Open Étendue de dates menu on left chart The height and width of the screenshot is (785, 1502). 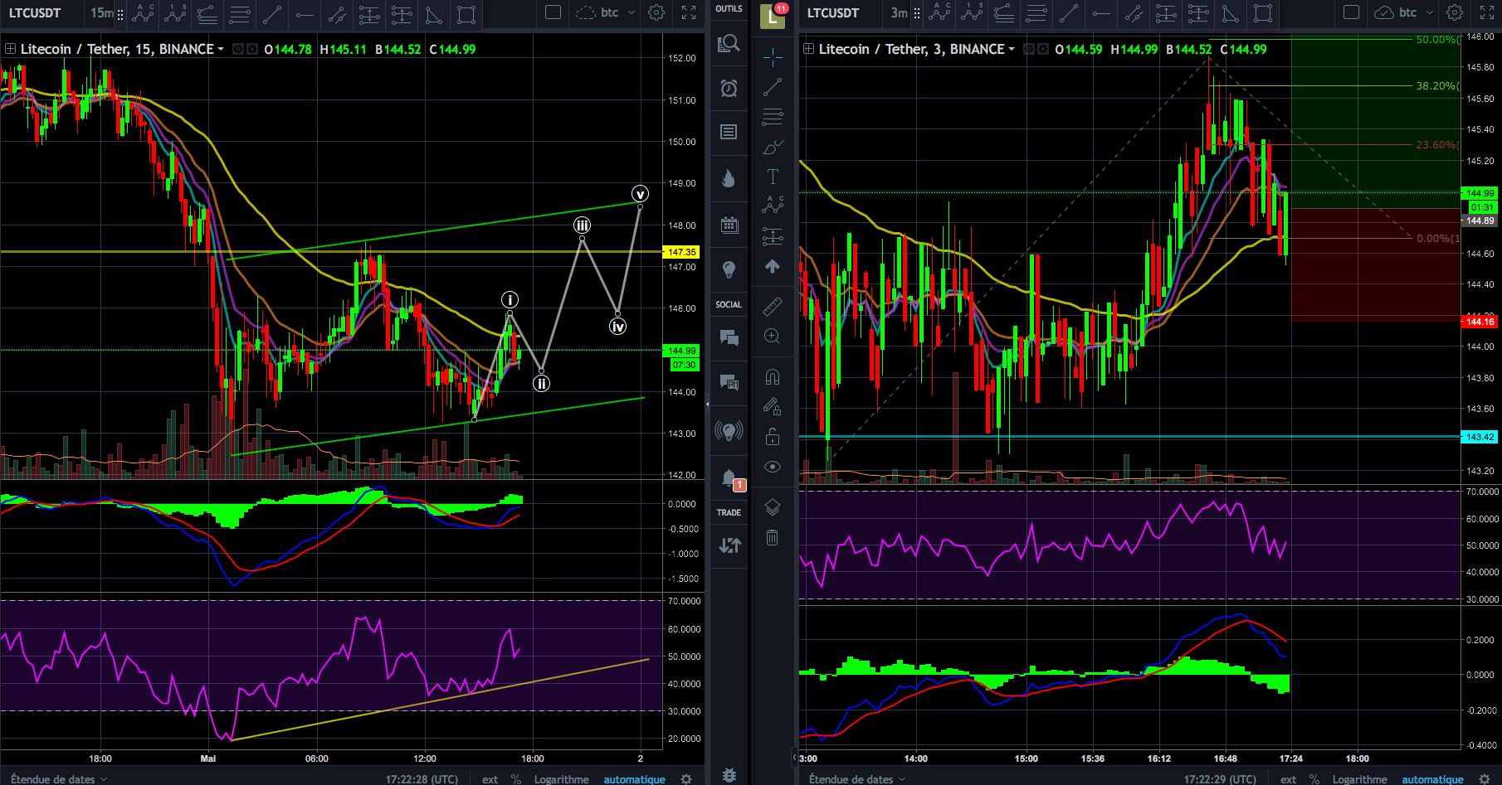pos(58,779)
